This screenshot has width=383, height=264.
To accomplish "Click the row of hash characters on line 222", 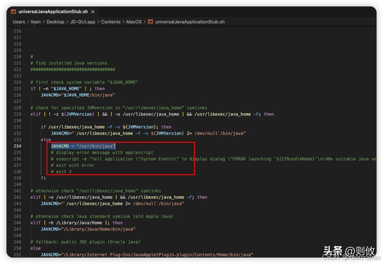I will [72, 69].
